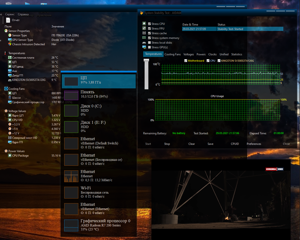Click the Chassis Intrusion Detected shield icon
This screenshot has height=240, width=300.
click(10, 44)
